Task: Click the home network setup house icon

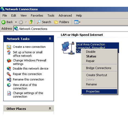Action: [9, 52]
